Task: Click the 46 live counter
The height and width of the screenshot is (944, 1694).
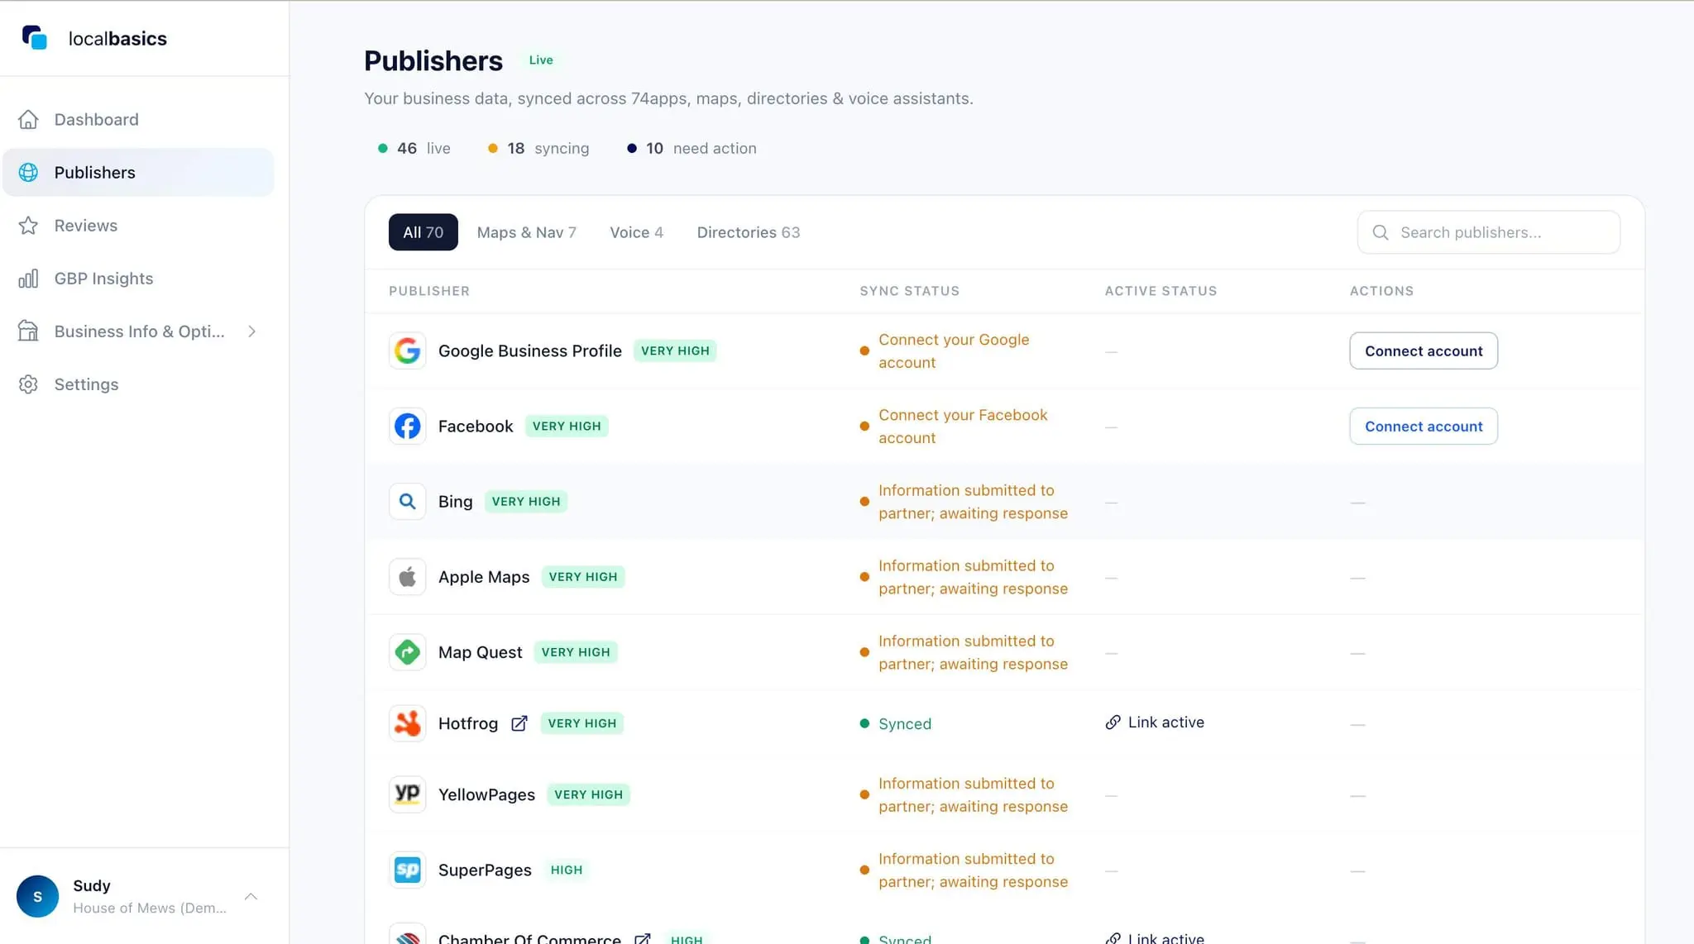Action: pos(414,148)
